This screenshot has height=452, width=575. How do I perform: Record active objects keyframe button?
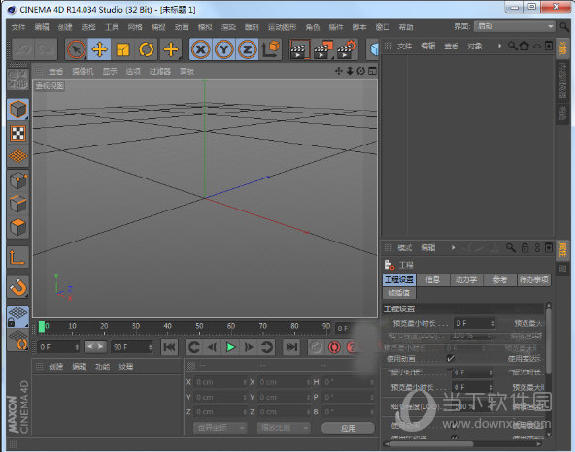point(316,347)
